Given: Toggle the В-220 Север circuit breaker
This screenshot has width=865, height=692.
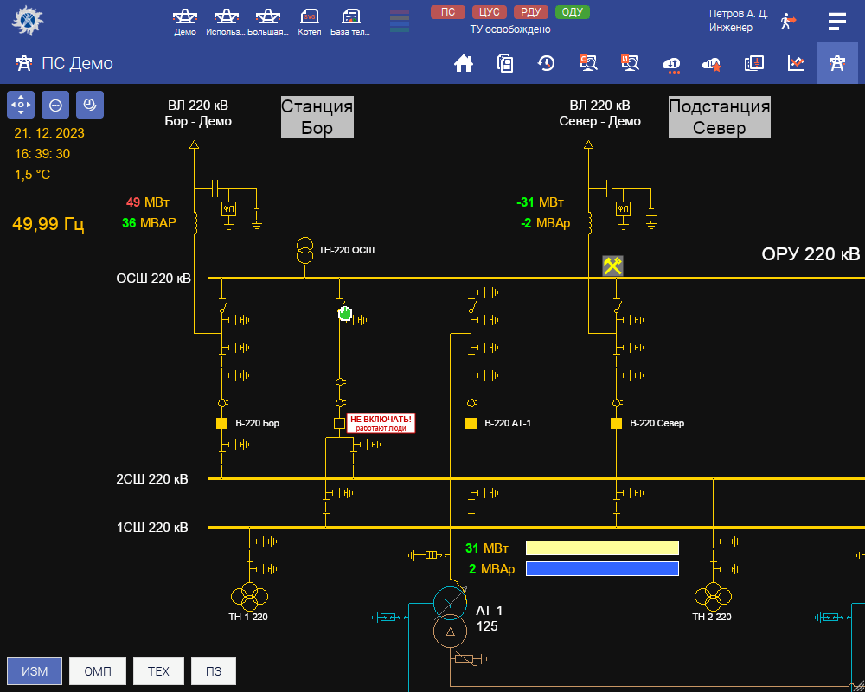Looking at the screenshot, I should (617, 424).
